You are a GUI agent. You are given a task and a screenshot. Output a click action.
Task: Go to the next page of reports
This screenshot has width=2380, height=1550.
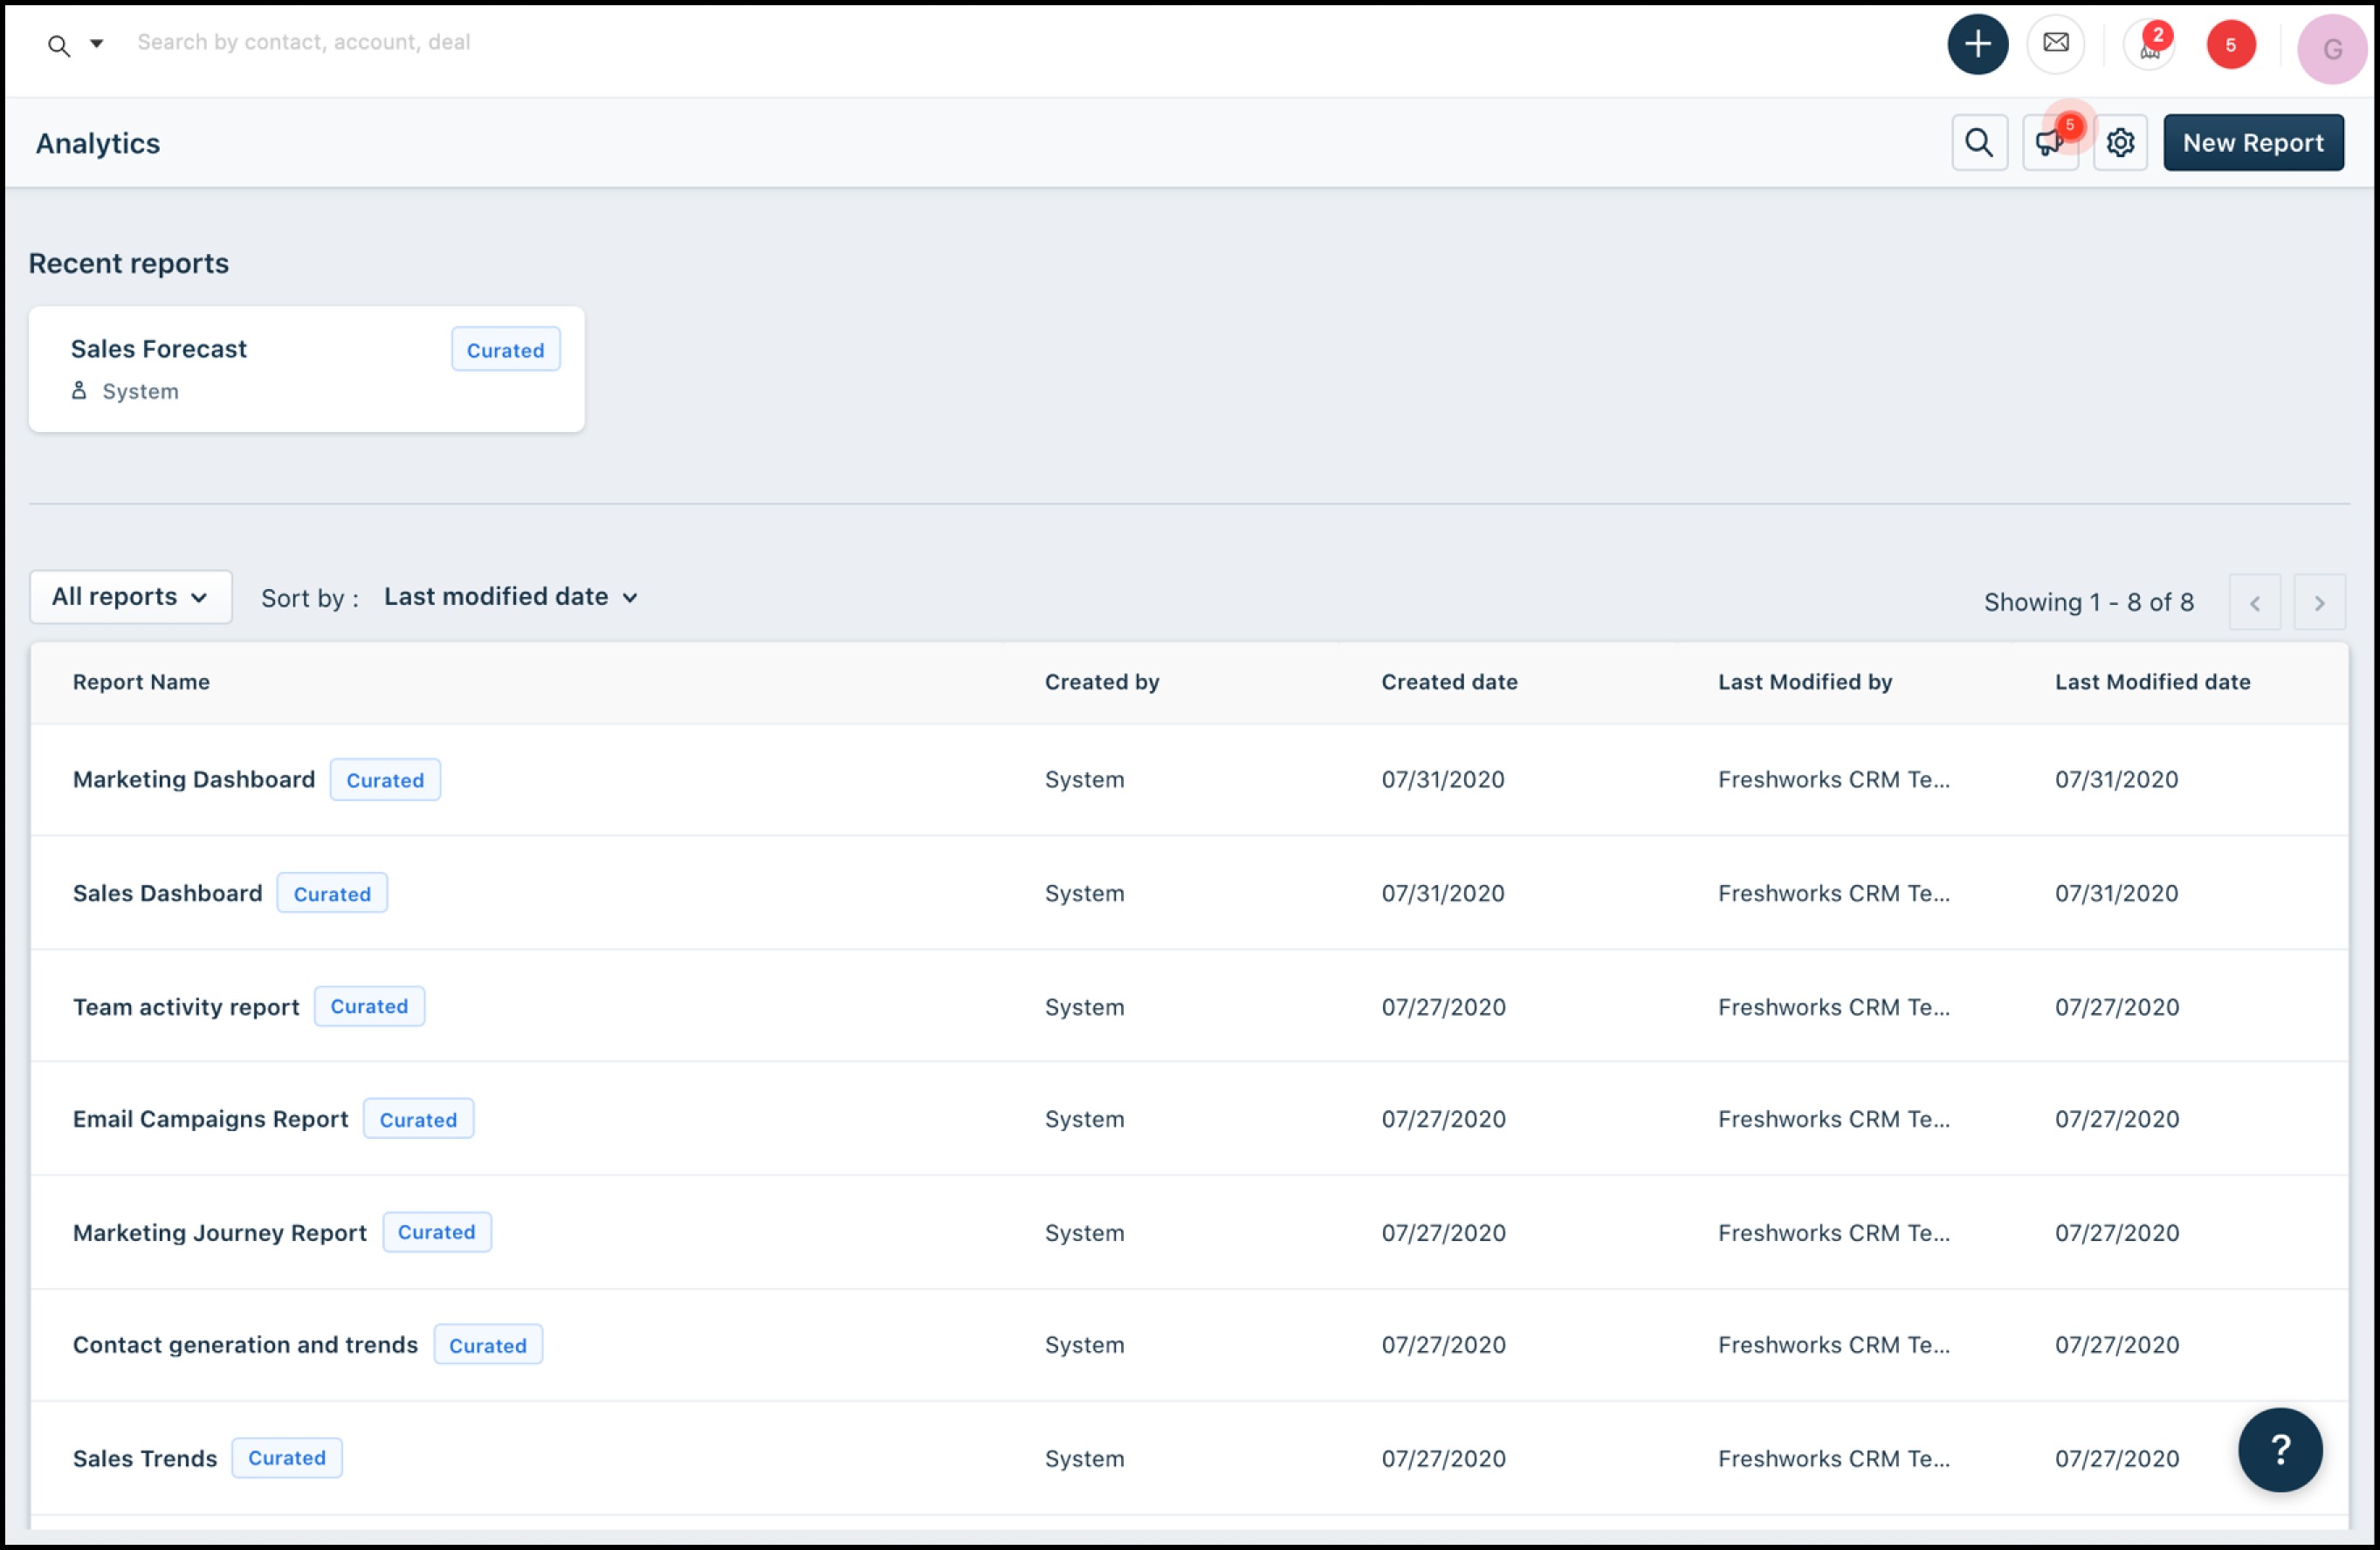pos(2318,602)
